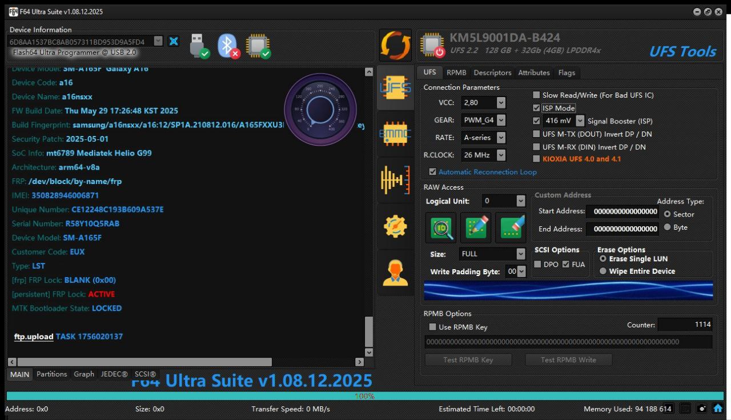Open the ftp.upload link
Image resolution: width=731 pixels, height=420 pixels.
click(34, 337)
